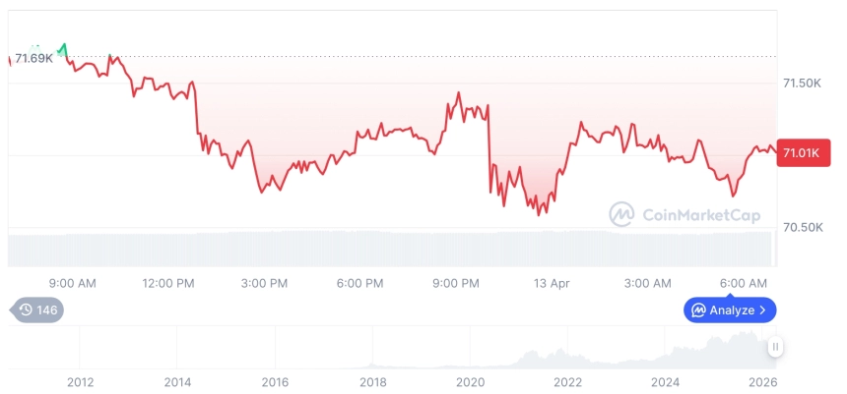Click the 12:00 PM time axis label
This screenshot has height=394, width=847.
click(168, 283)
